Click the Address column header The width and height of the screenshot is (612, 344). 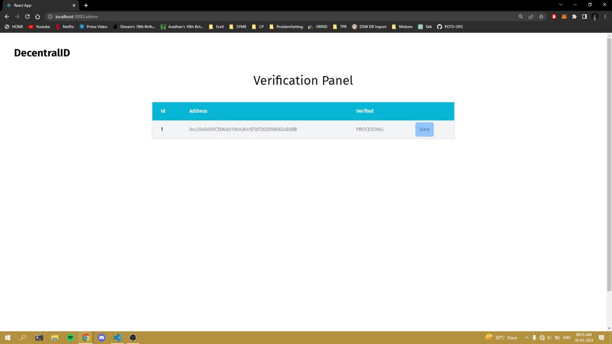coord(198,111)
